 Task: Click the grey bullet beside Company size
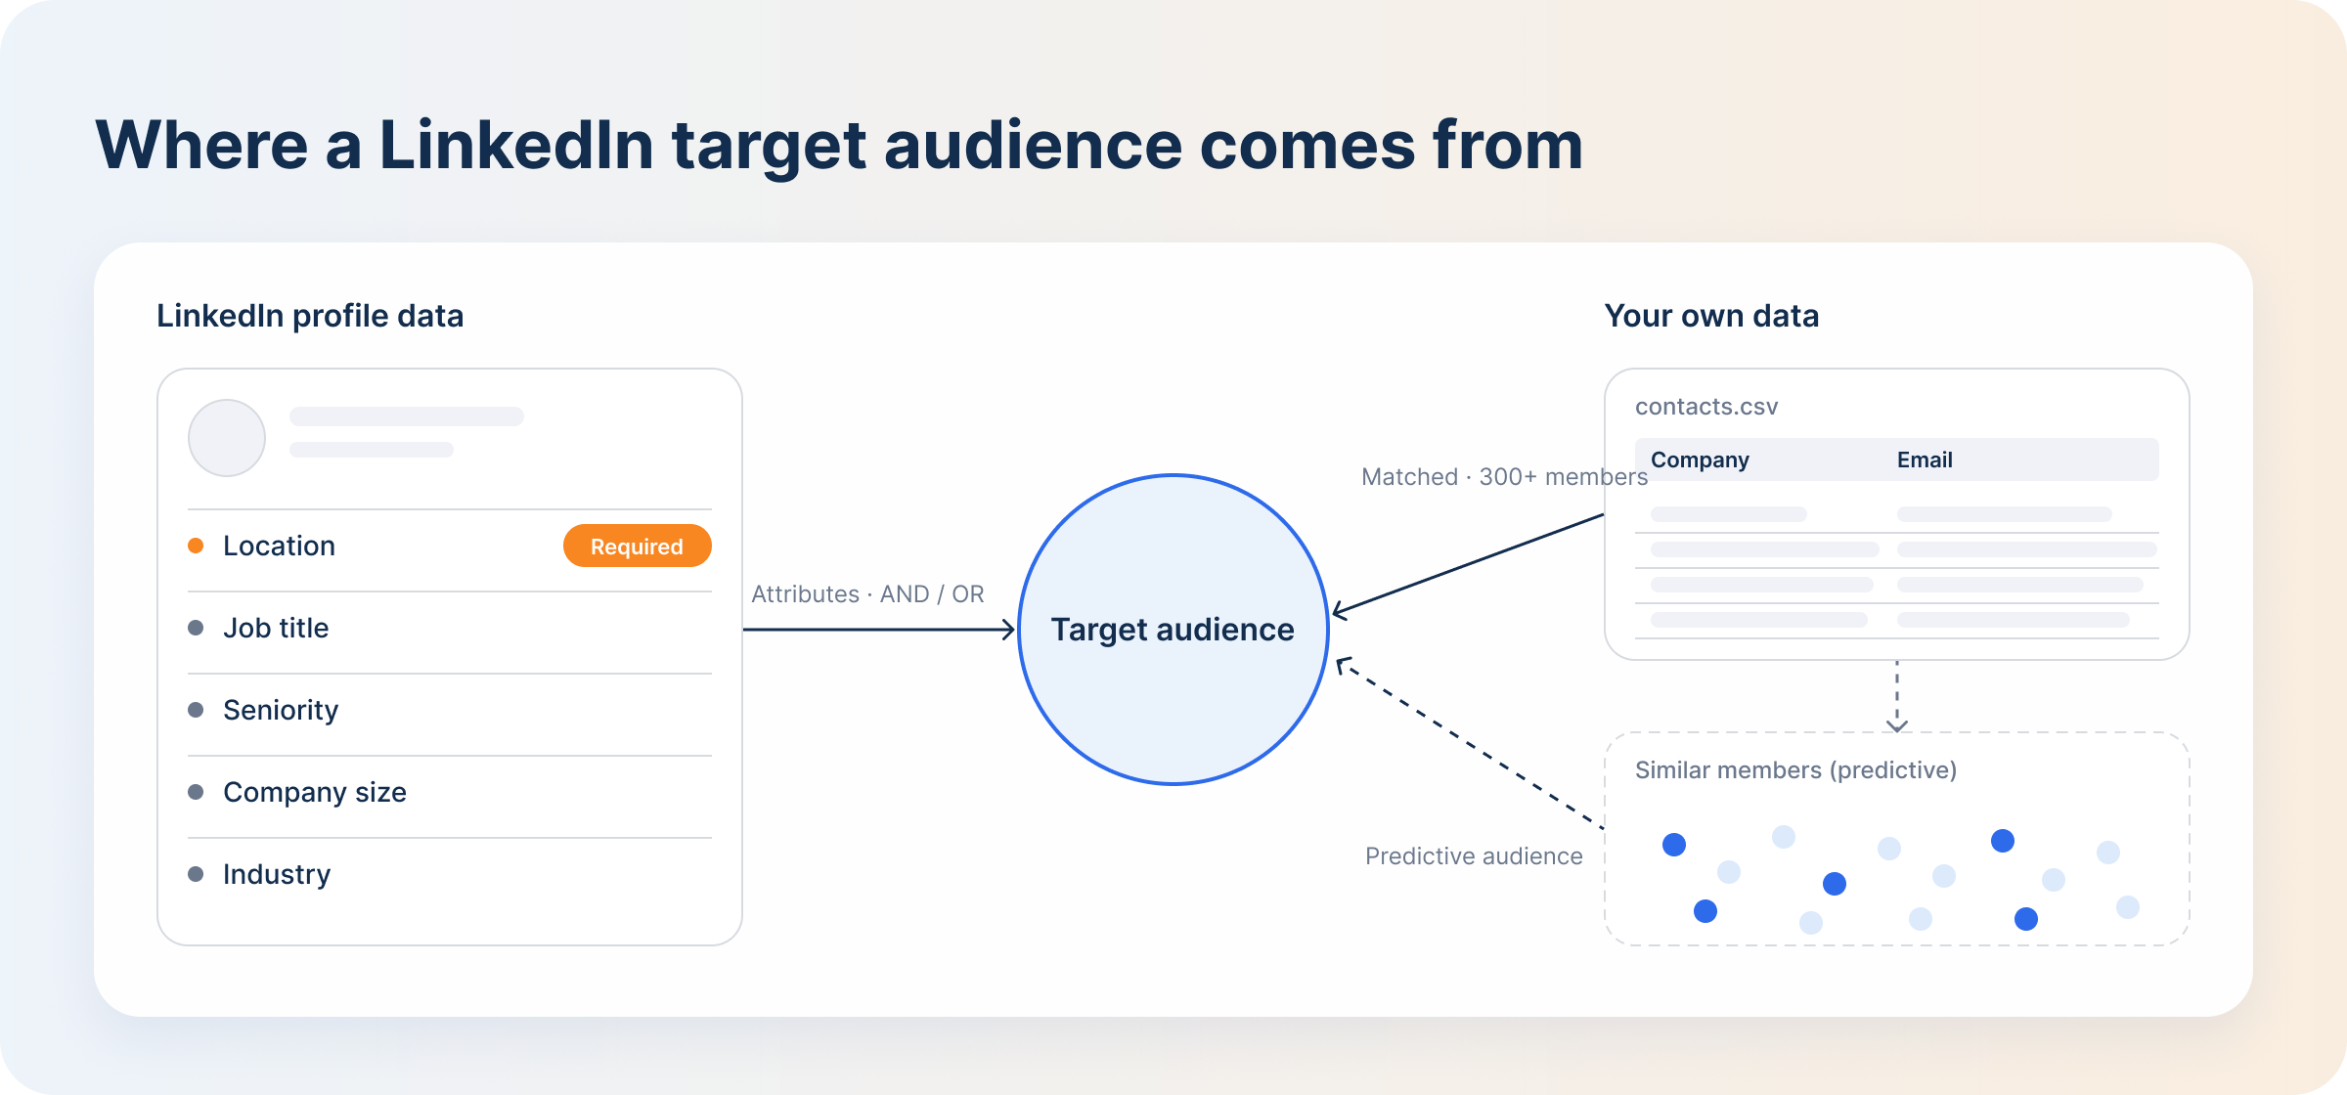coord(196,792)
